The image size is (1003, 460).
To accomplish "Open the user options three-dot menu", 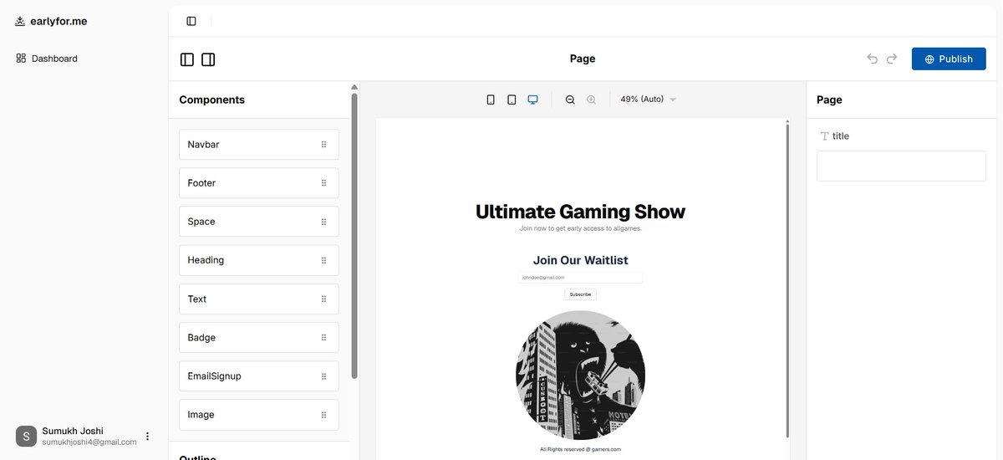I will [x=148, y=437].
